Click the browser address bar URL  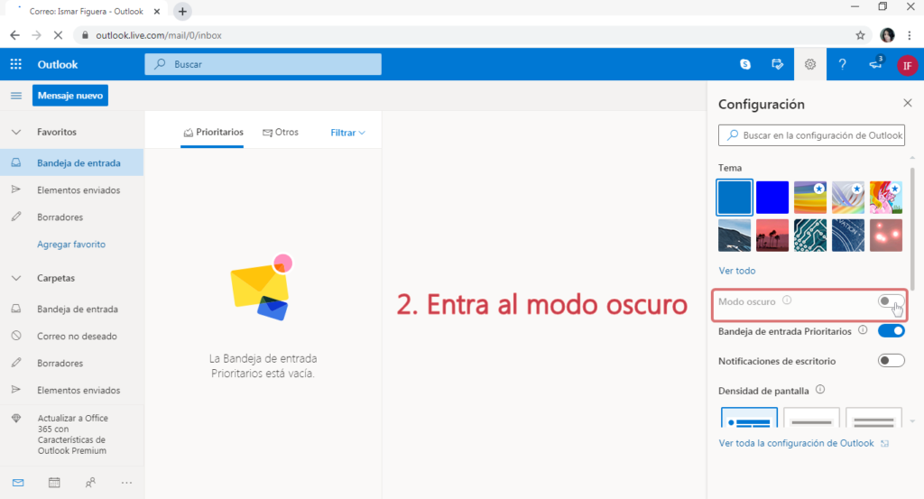[x=159, y=35]
